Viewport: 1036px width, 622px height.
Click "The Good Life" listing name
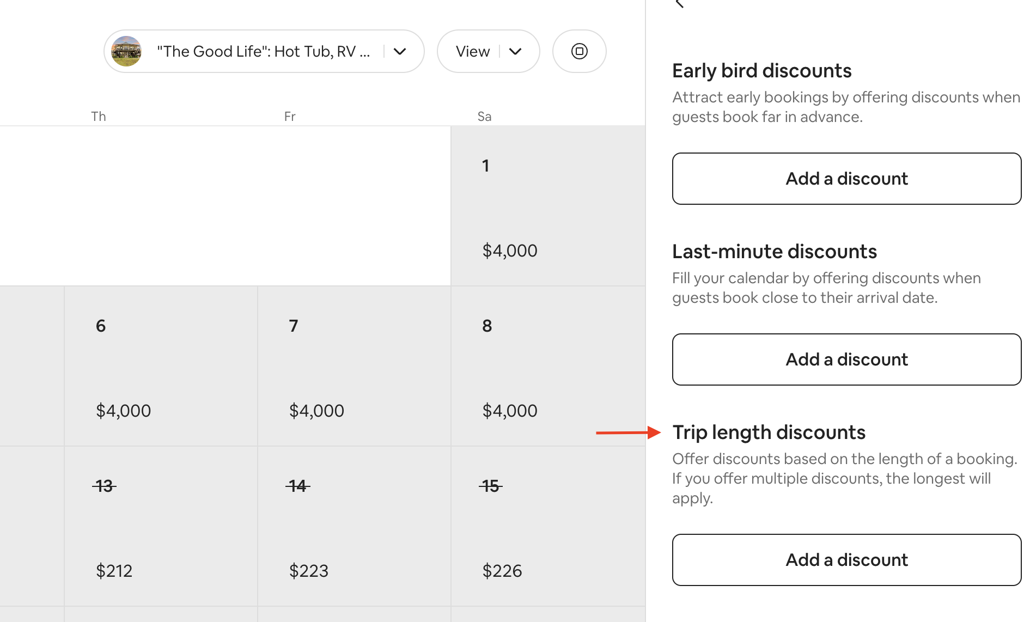pos(264,51)
